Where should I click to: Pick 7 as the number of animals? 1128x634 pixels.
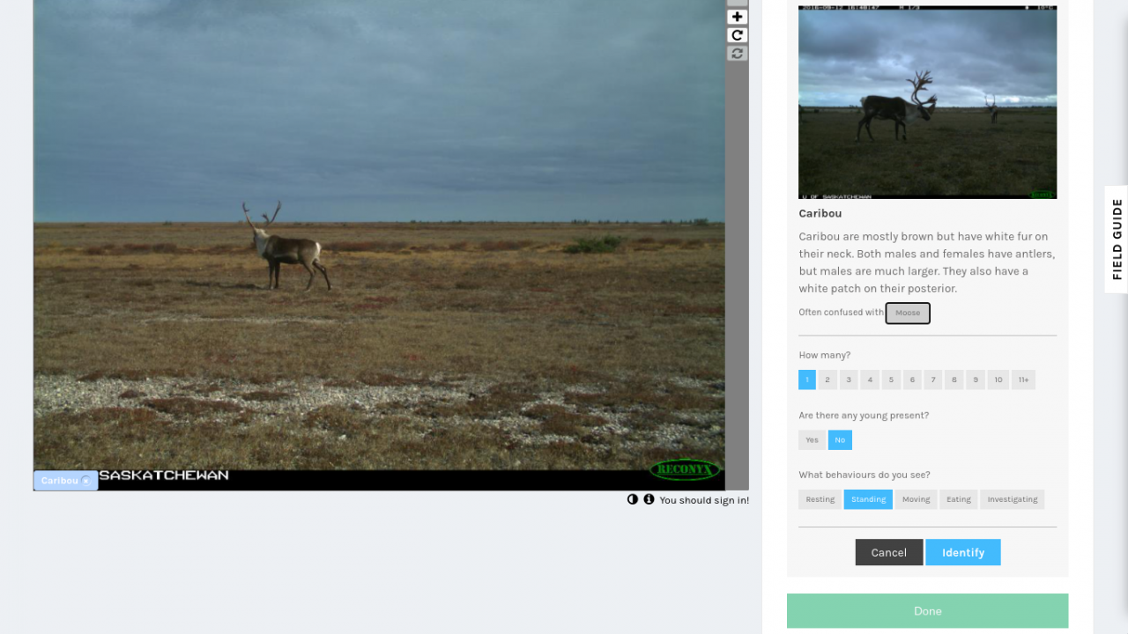933,380
